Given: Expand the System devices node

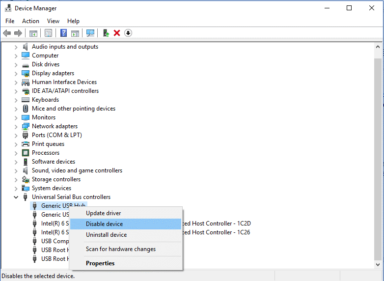Looking at the screenshot, I should point(16,188).
